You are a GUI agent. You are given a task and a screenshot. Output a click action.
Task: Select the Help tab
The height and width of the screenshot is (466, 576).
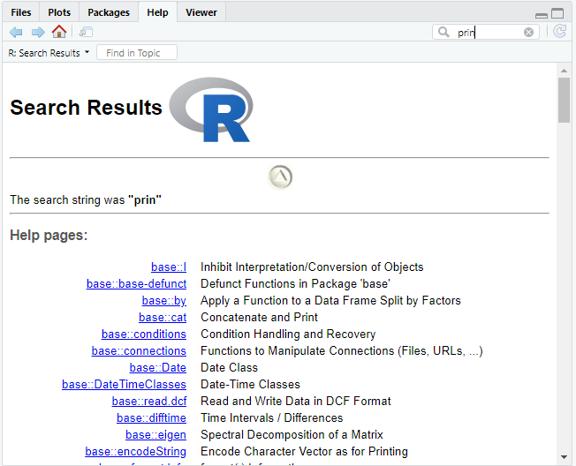[x=157, y=12]
